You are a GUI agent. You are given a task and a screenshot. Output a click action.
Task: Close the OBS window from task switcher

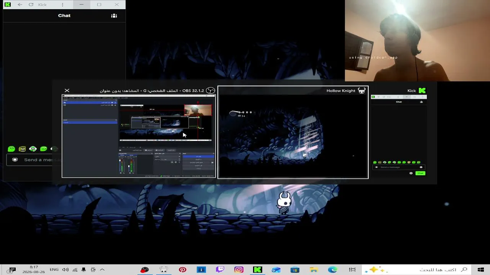click(67, 91)
